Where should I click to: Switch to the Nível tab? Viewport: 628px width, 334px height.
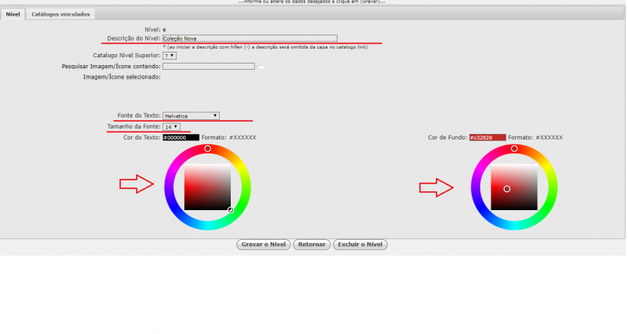point(13,14)
